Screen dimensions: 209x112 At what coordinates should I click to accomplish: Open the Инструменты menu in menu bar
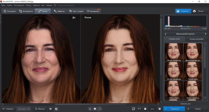point(19,5)
